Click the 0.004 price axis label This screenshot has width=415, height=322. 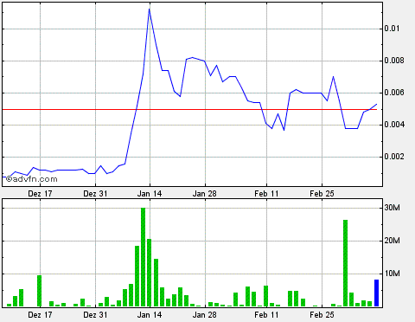[x=394, y=125]
